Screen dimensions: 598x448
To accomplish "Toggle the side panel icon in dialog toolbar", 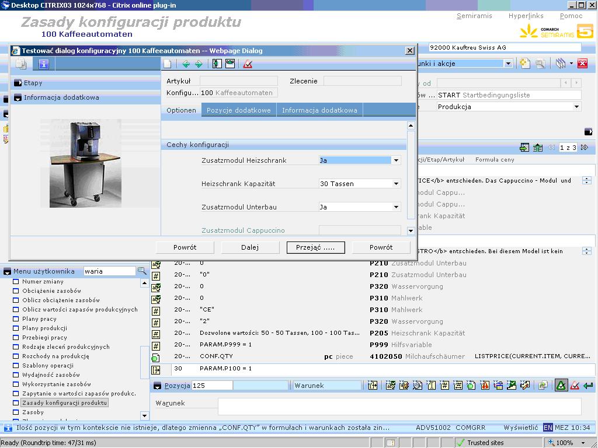I will coord(217,64).
